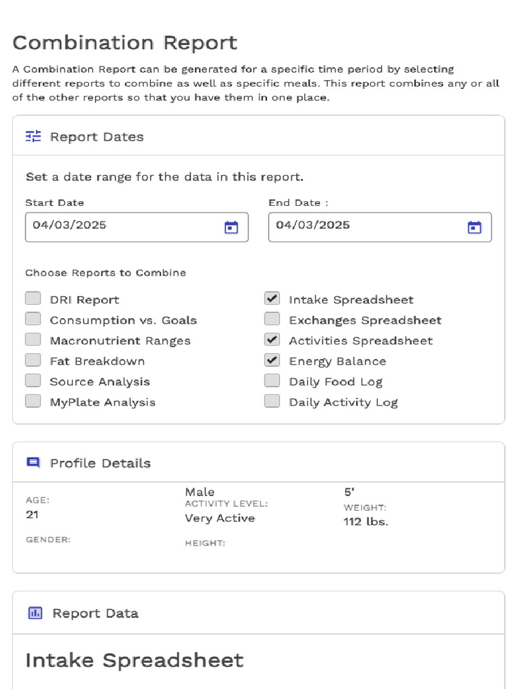Uncheck the Intake Spreadsheet checkbox

272,298
